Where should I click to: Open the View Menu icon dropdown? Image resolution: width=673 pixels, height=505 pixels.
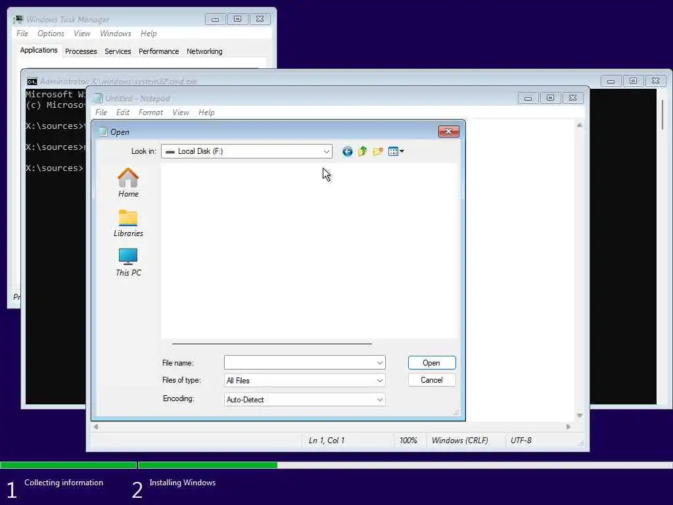tap(396, 151)
